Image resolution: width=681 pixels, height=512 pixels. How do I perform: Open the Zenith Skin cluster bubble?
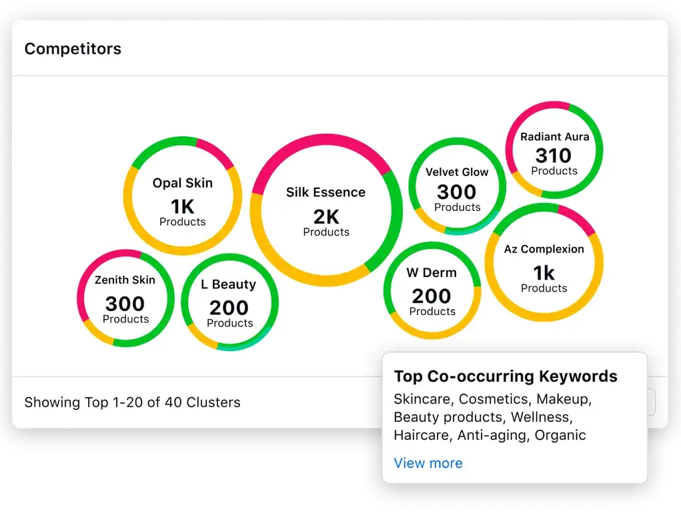click(125, 298)
